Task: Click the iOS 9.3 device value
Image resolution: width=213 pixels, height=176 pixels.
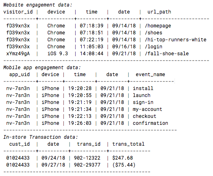Action: (58, 54)
